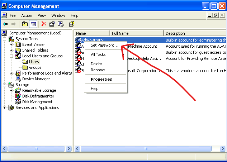Open the View menu

pyautogui.click(x=42, y=15)
